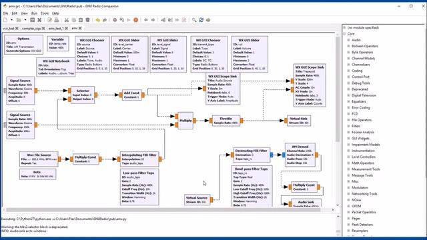This screenshot has width=427, height=240.
Task: Select the Add Const block
Action: click(132, 95)
